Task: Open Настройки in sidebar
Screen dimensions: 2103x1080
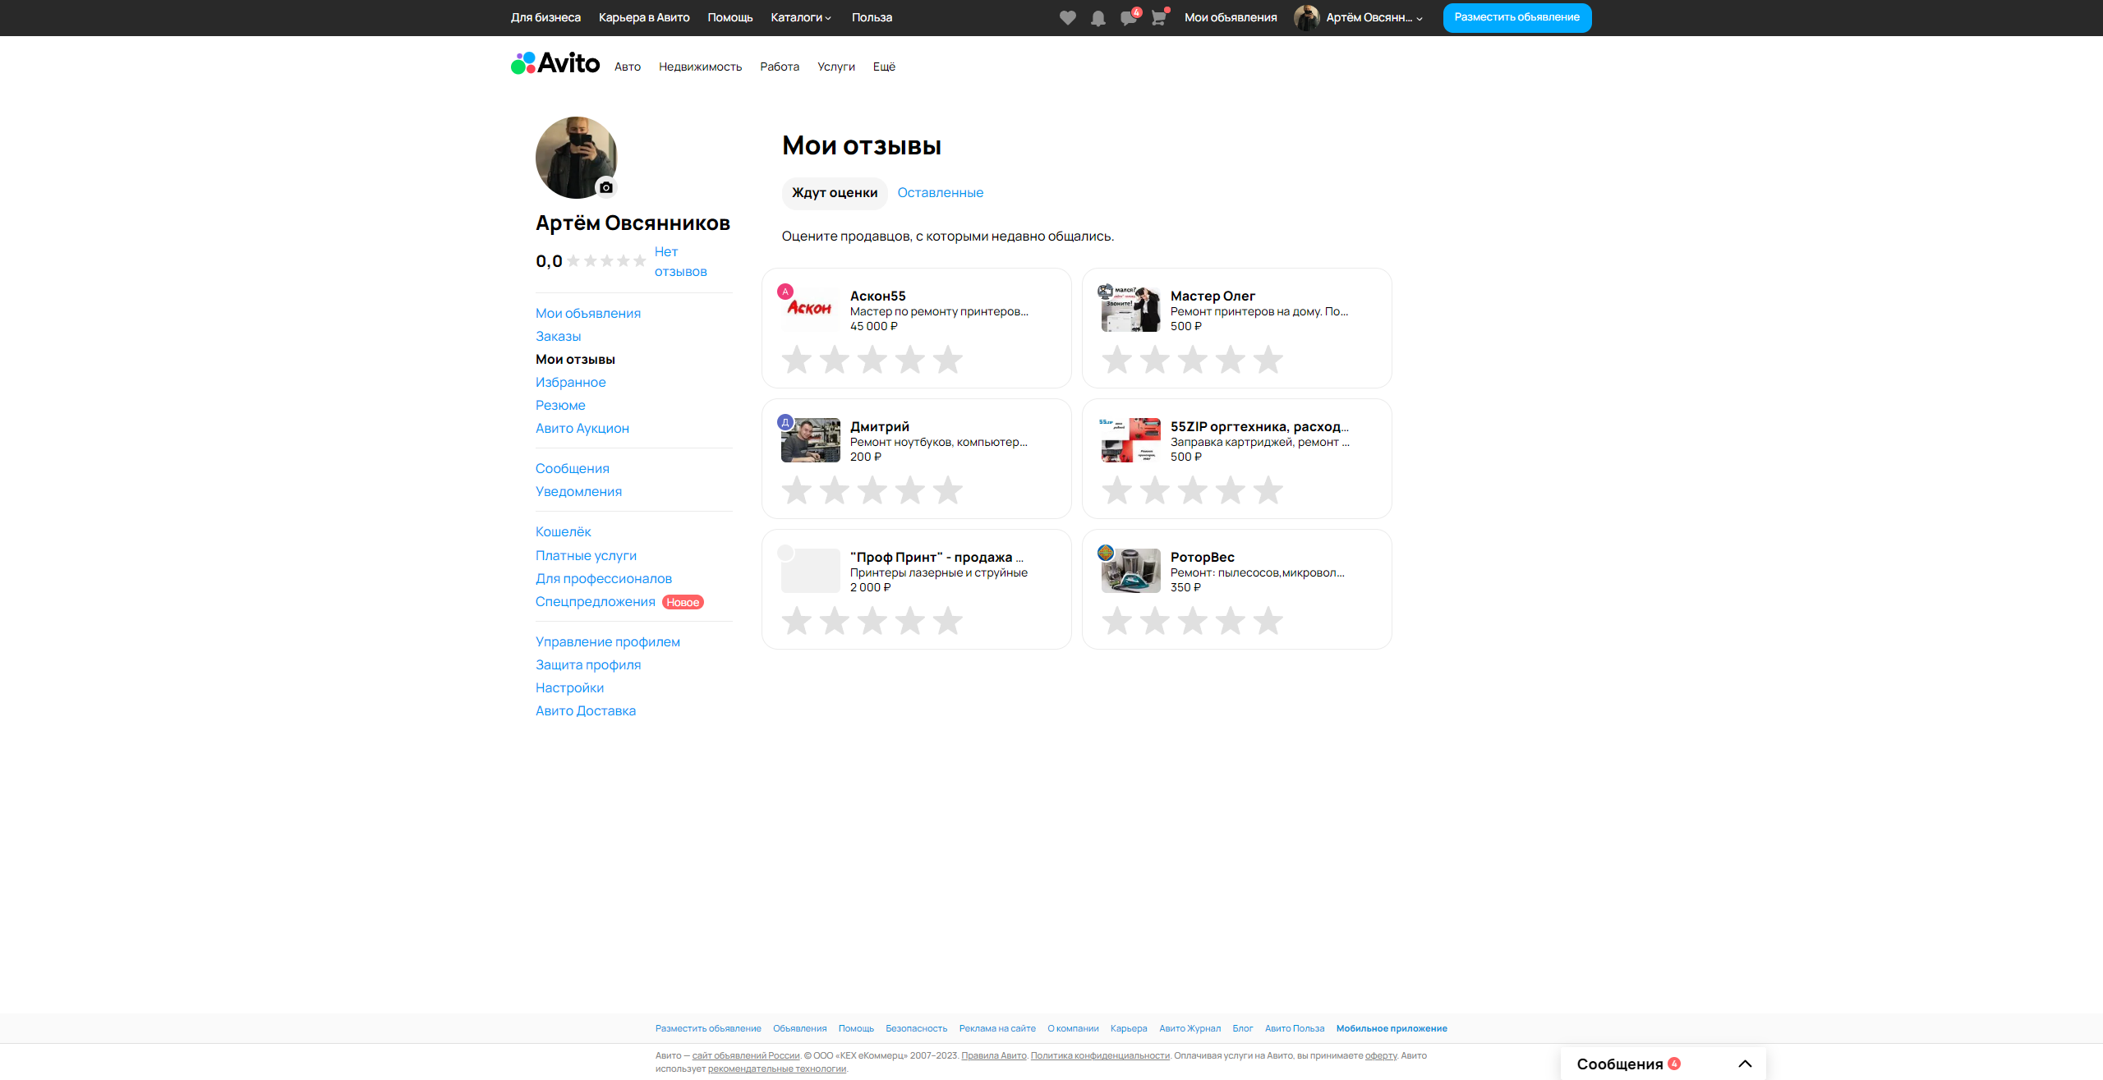Action: click(570, 688)
